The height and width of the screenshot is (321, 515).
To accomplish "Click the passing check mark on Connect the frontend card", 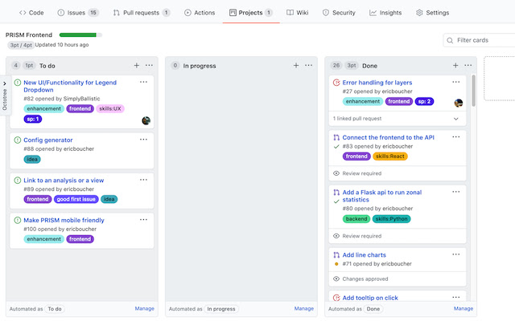I will click(x=336, y=146).
